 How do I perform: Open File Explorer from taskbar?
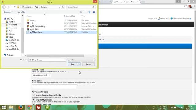(11, 107)
